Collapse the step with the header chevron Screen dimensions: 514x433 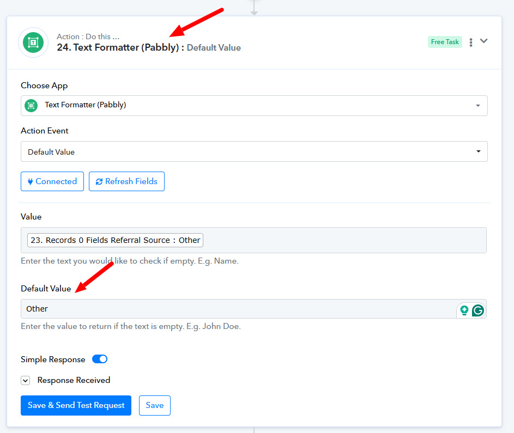coord(484,41)
